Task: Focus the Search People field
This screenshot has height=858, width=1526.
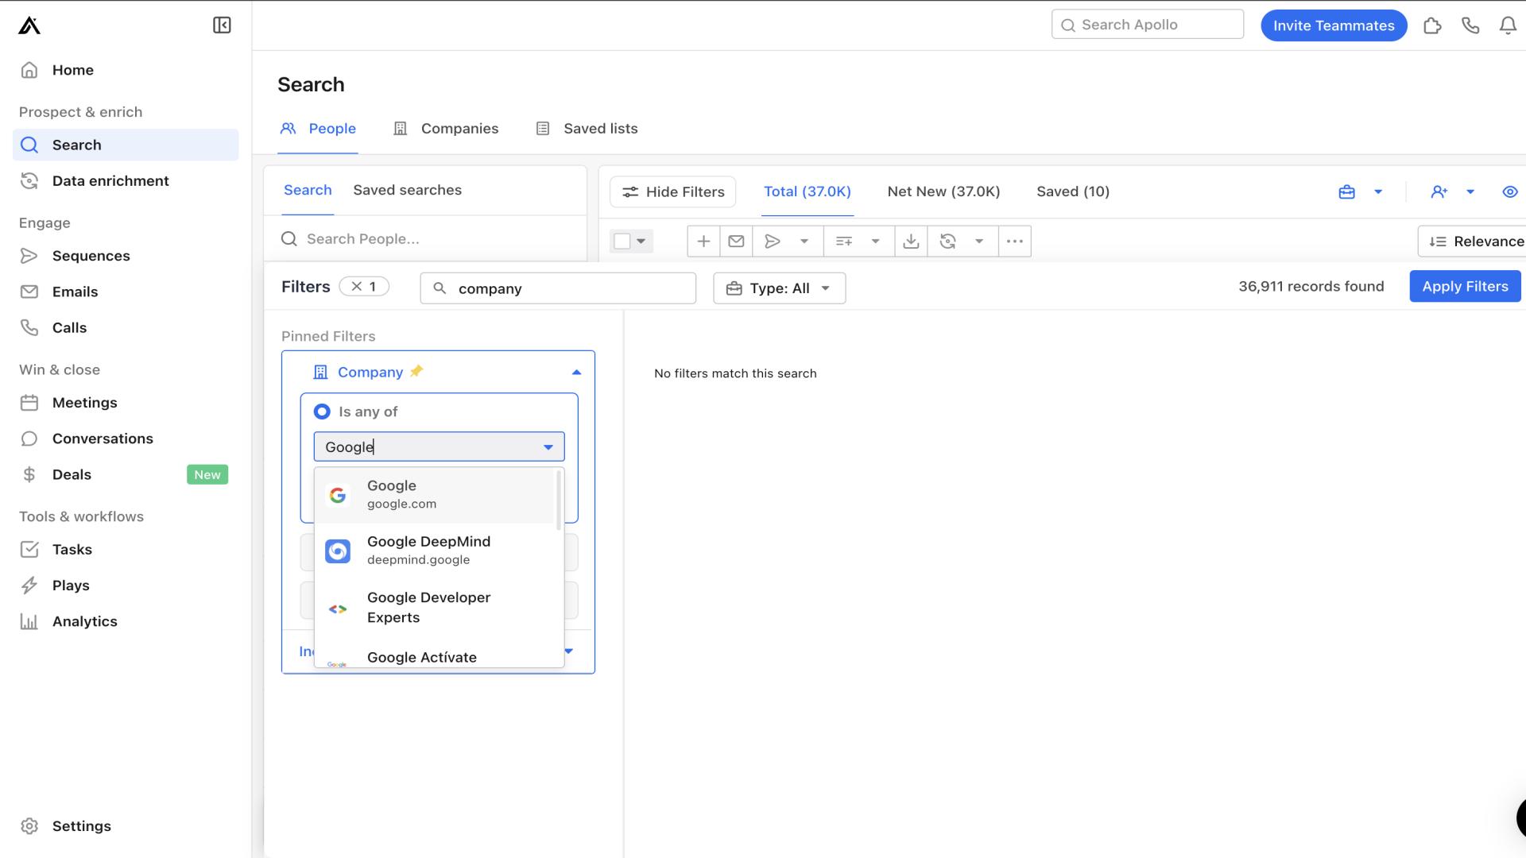Action: (x=425, y=239)
